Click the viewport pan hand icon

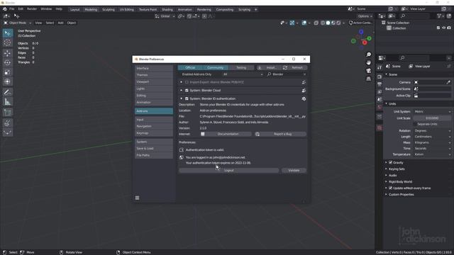coord(369,62)
